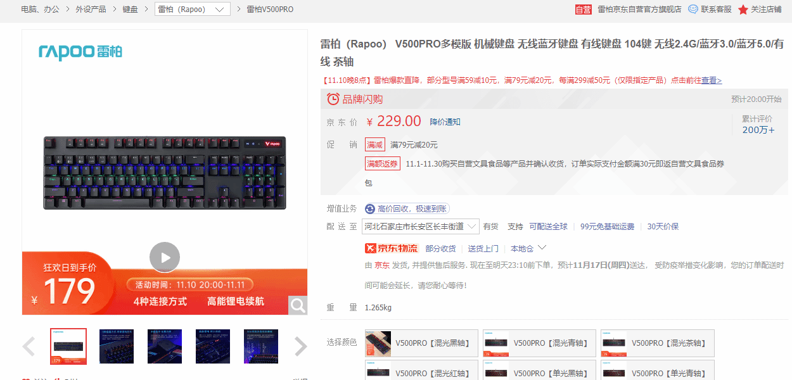Click the 预计20:00开始 text
792x380 pixels.
coord(757,99)
